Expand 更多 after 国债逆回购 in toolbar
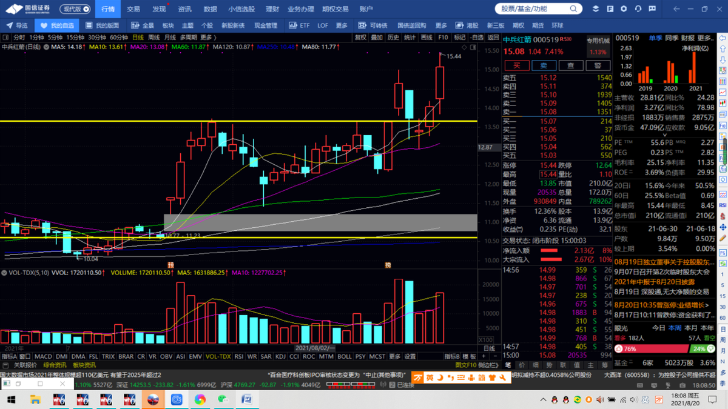Image resolution: width=728 pixels, height=409 pixels. click(x=441, y=25)
